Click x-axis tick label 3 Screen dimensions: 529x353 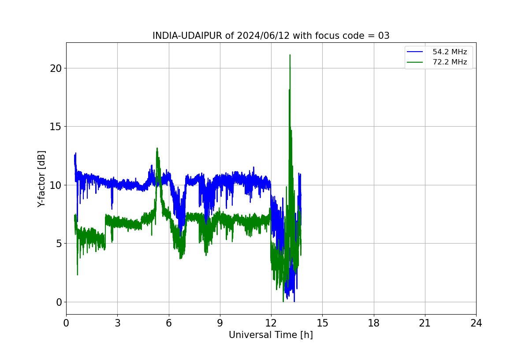coord(117,323)
